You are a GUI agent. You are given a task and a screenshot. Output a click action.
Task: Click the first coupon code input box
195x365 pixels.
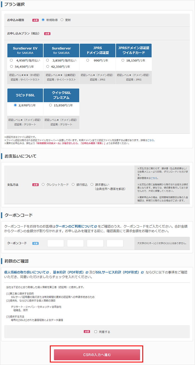pyautogui.click(x=56, y=243)
